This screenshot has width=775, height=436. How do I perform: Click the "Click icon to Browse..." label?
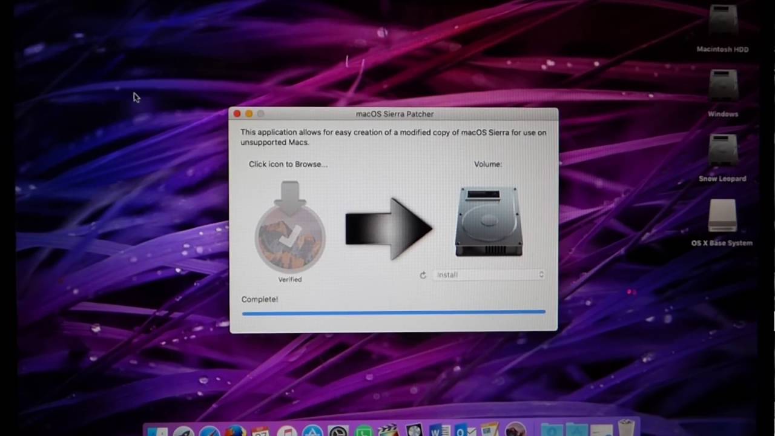pyautogui.click(x=288, y=164)
